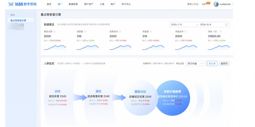Open the 学习中心 menu
The width and height of the screenshot is (255, 127).
tap(126, 4)
